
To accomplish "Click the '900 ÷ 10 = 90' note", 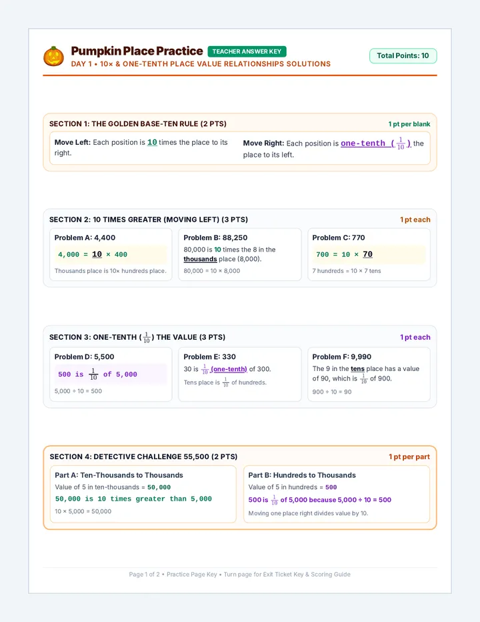I will point(332,392).
